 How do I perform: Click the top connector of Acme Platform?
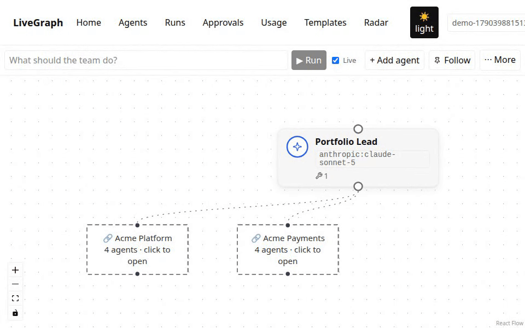coord(137,225)
